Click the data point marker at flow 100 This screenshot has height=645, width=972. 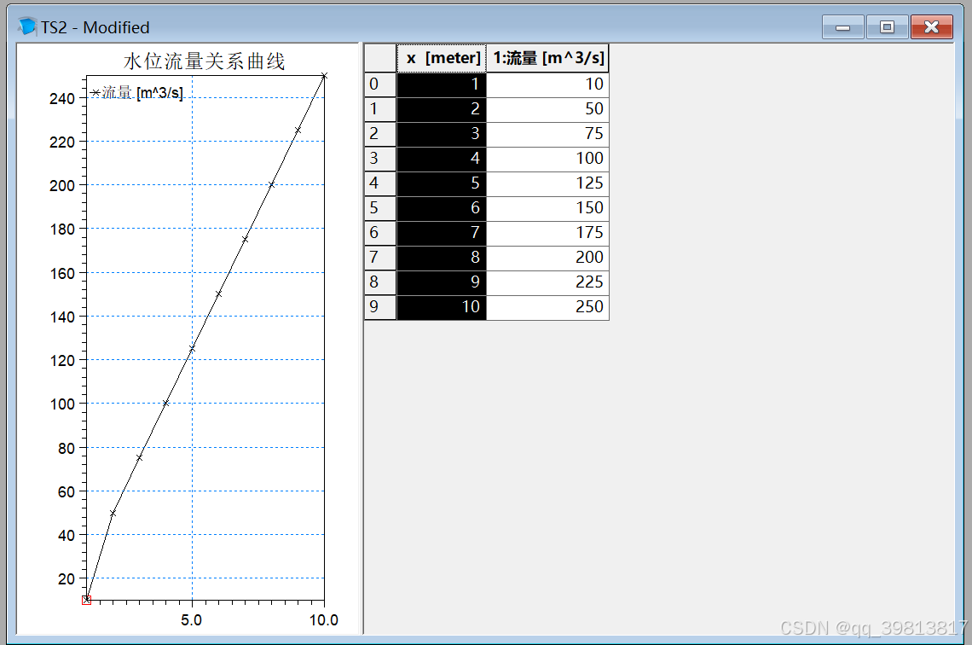[165, 403]
